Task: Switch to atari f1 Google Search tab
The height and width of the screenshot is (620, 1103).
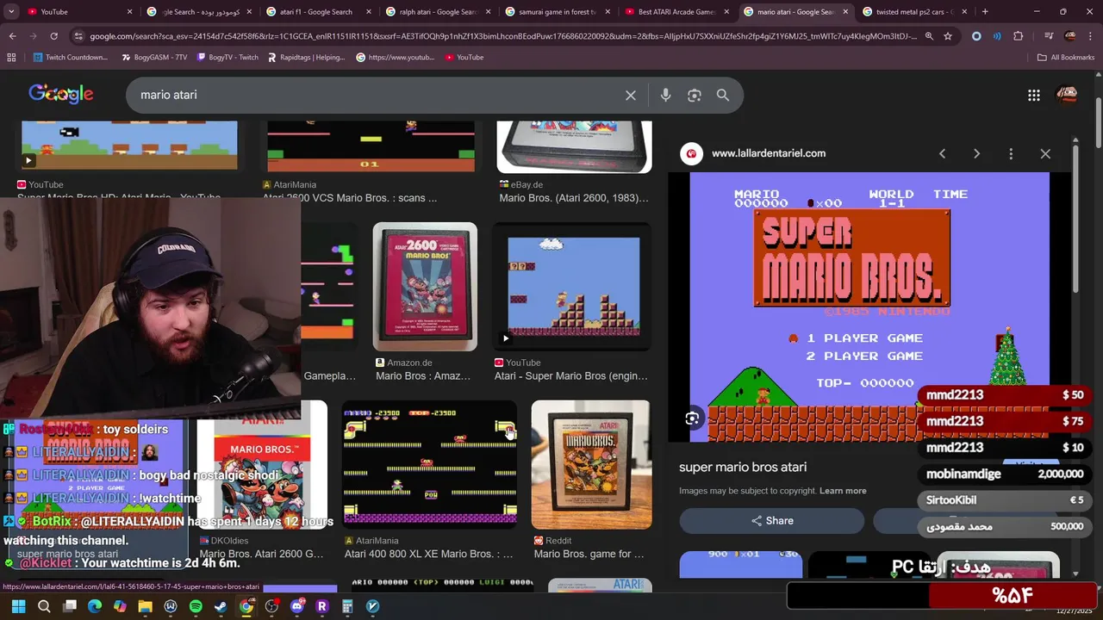Action: point(316,12)
